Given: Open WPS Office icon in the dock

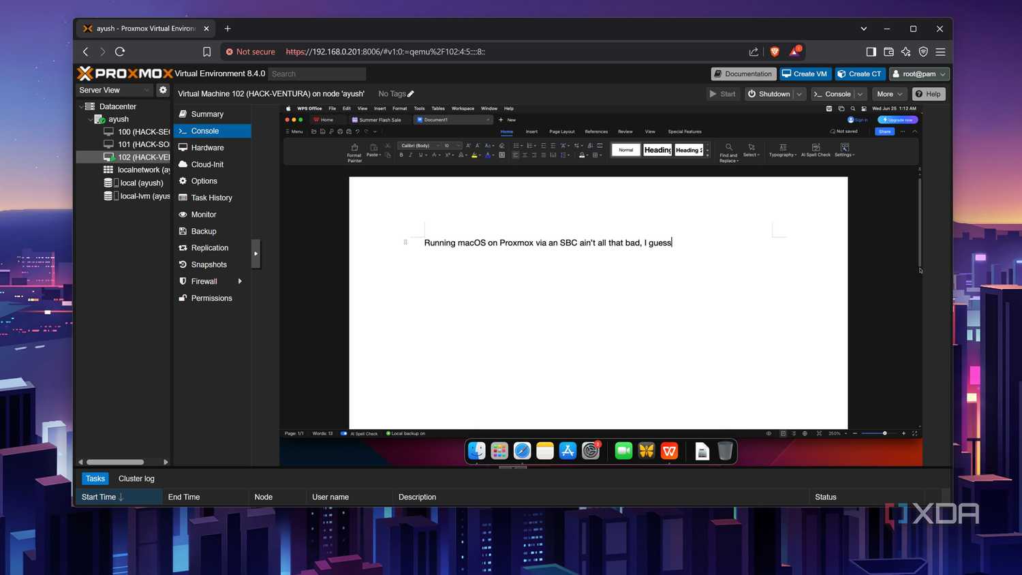Looking at the screenshot, I should pyautogui.click(x=669, y=450).
